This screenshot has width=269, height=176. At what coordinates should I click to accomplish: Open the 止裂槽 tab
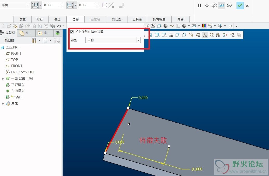[137, 19]
